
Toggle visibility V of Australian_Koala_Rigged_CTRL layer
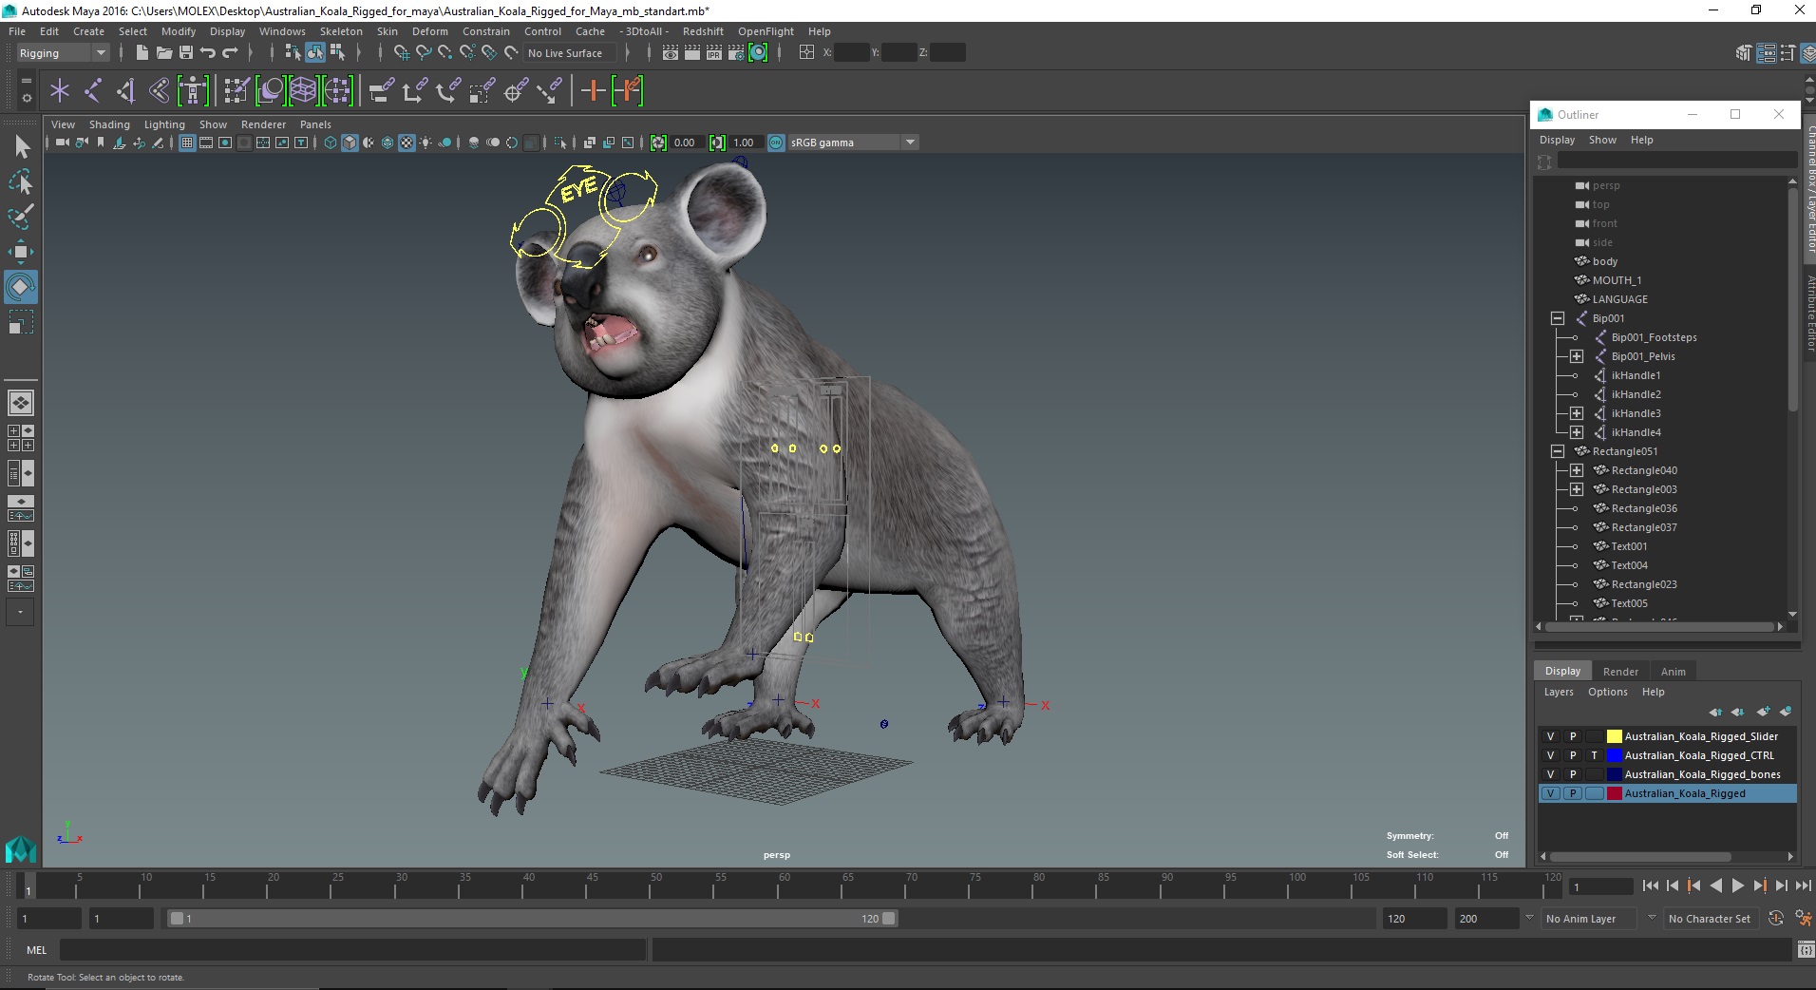point(1551,755)
